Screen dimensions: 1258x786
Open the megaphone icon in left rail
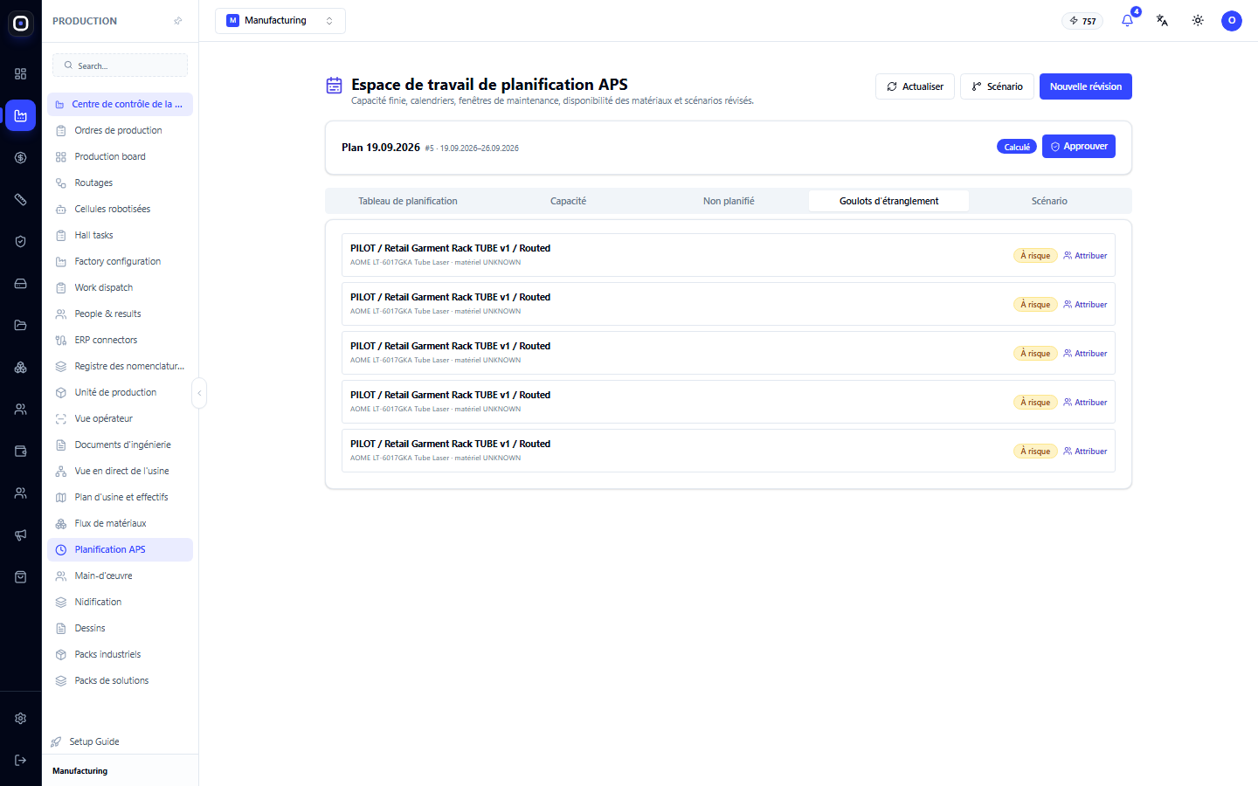coord(20,535)
